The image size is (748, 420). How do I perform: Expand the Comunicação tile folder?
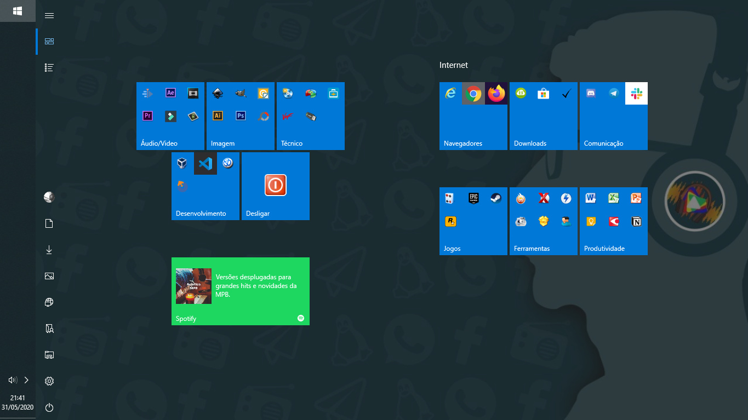coord(614,116)
